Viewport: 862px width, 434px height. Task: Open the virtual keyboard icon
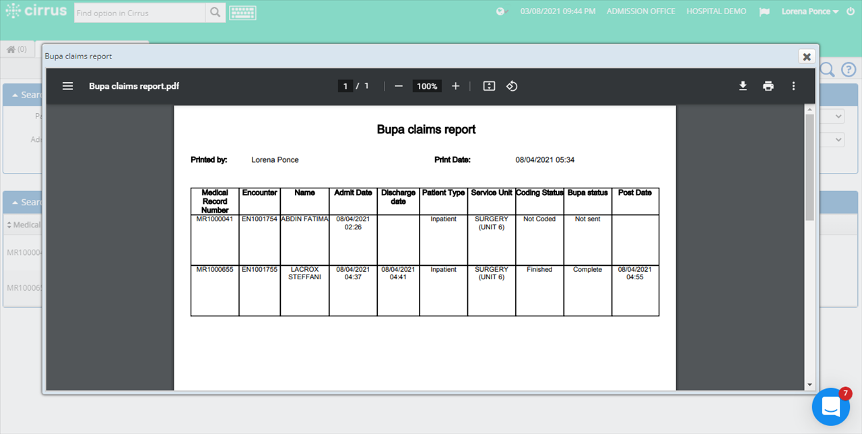coord(242,13)
